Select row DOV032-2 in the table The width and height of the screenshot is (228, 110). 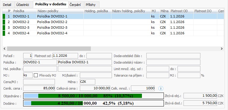click(x=113, y=22)
